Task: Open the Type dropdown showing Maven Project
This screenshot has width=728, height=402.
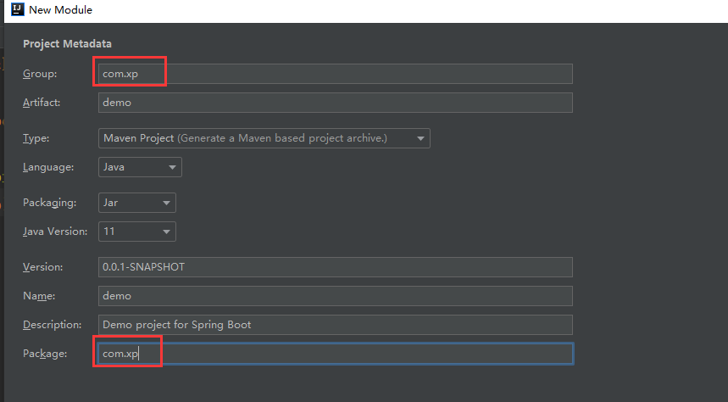Action: pos(264,138)
